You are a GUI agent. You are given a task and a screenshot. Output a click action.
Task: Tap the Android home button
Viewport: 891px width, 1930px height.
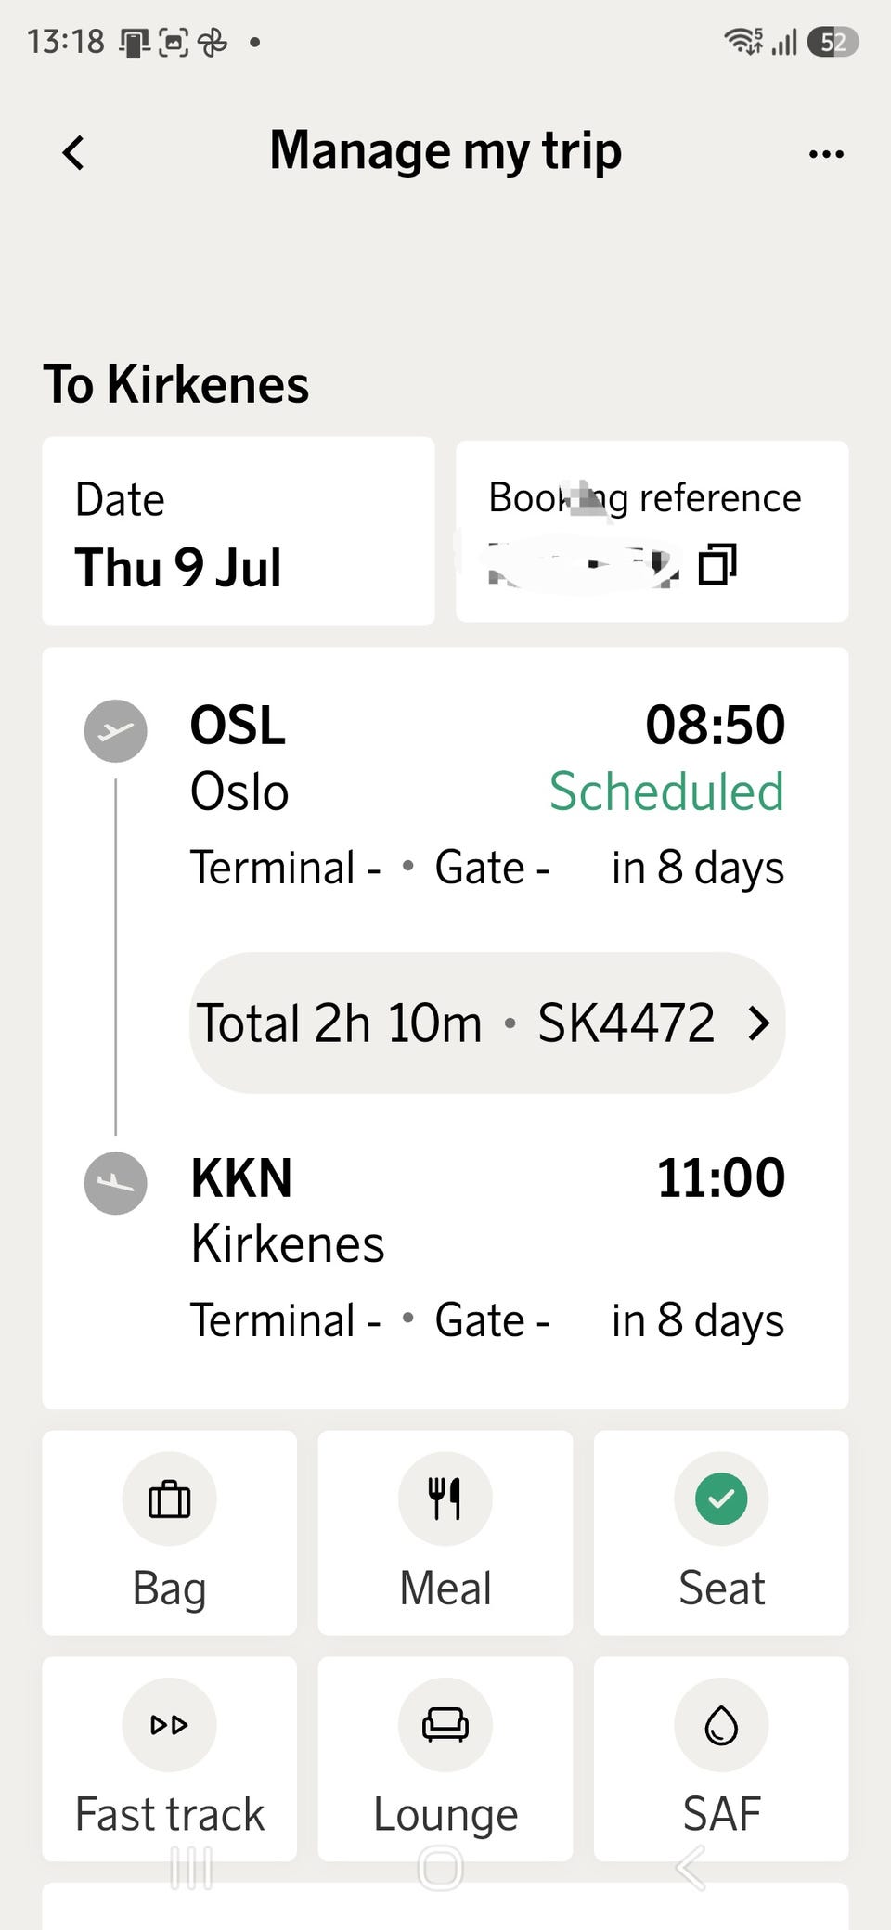[x=441, y=1868]
